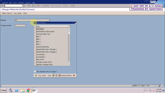
Task: Confirm the dialog with the green checkmark
Action: coord(36,75)
